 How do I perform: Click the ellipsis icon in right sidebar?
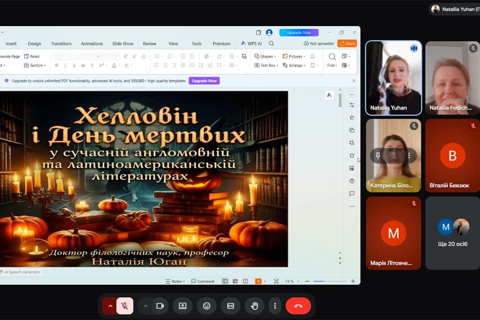click(x=352, y=206)
